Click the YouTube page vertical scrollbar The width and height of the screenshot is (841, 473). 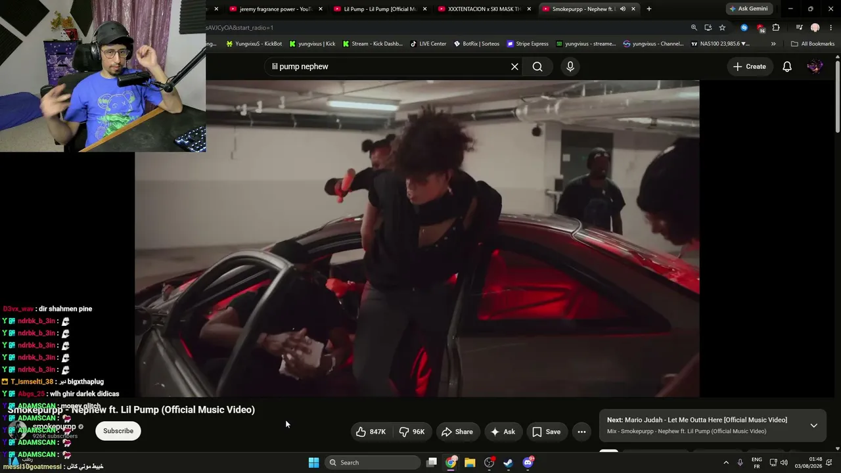pyautogui.click(x=838, y=97)
